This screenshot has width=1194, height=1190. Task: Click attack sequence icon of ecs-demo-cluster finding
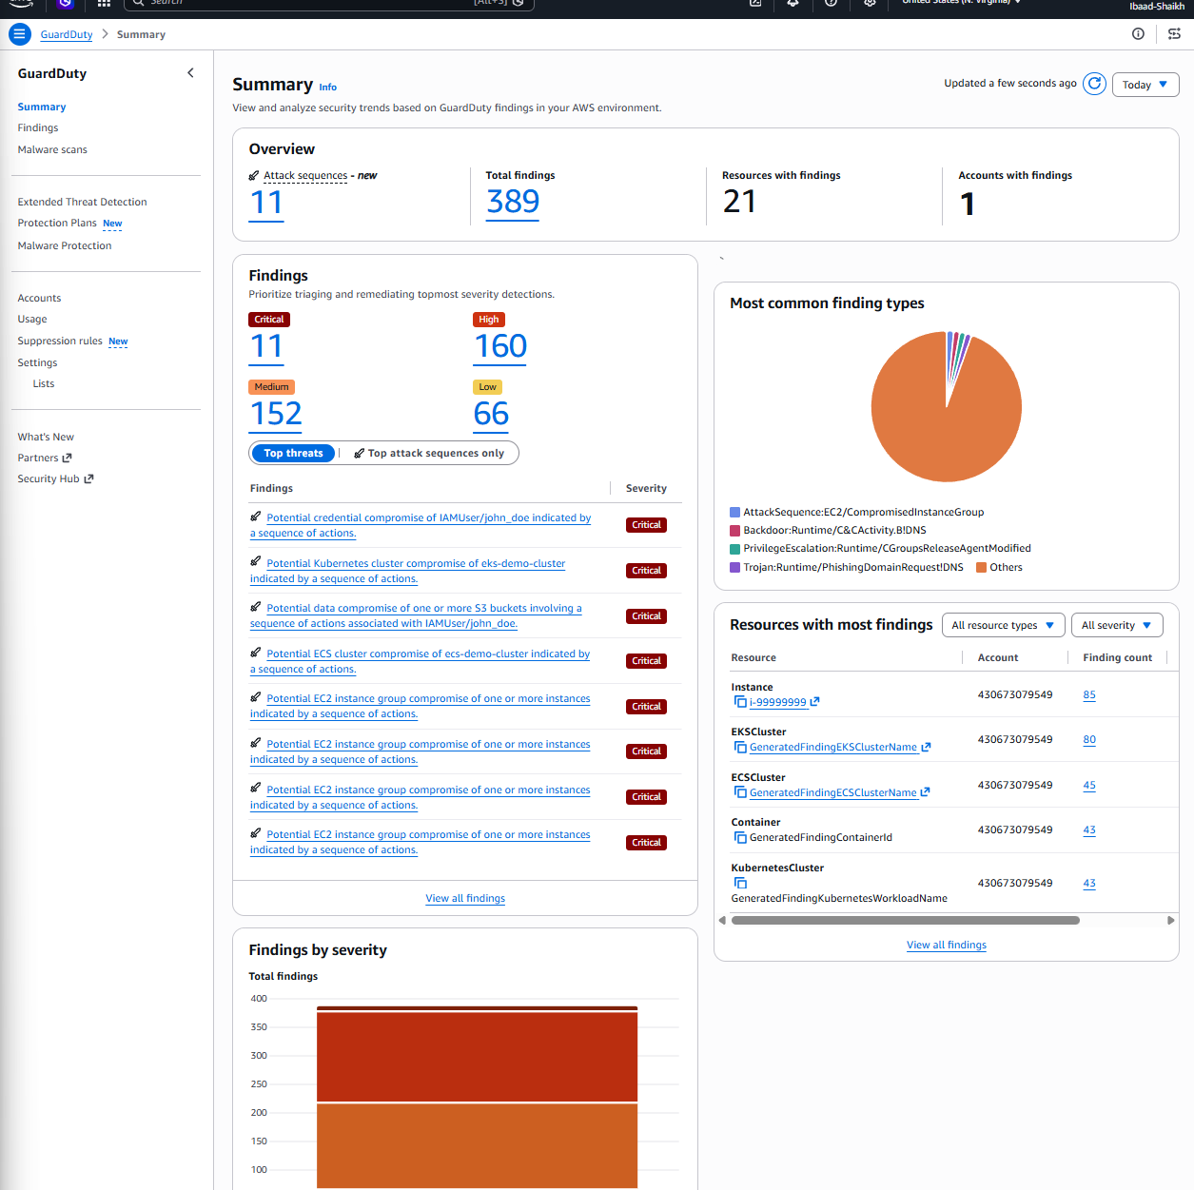point(256,653)
